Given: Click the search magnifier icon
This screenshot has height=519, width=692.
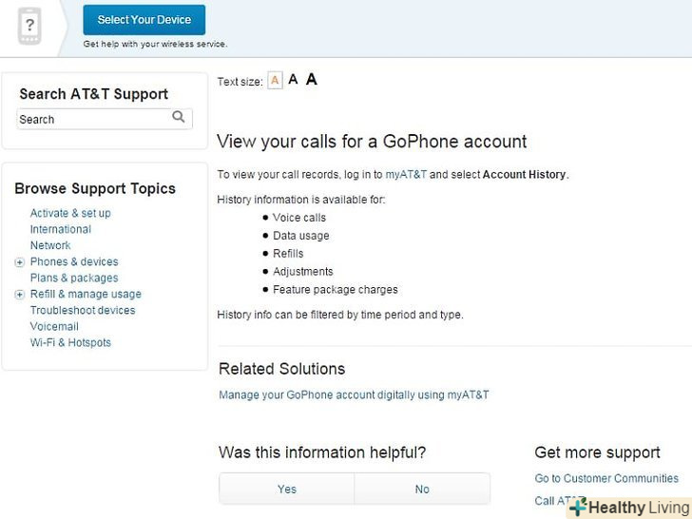Looking at the screenshot, I should (179, 117).
